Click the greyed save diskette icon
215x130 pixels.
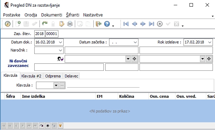(26, 24)
